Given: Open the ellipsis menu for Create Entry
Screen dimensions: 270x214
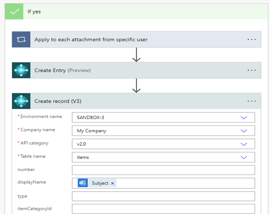Looking at the screenshot, I should (x=251, y=70).
